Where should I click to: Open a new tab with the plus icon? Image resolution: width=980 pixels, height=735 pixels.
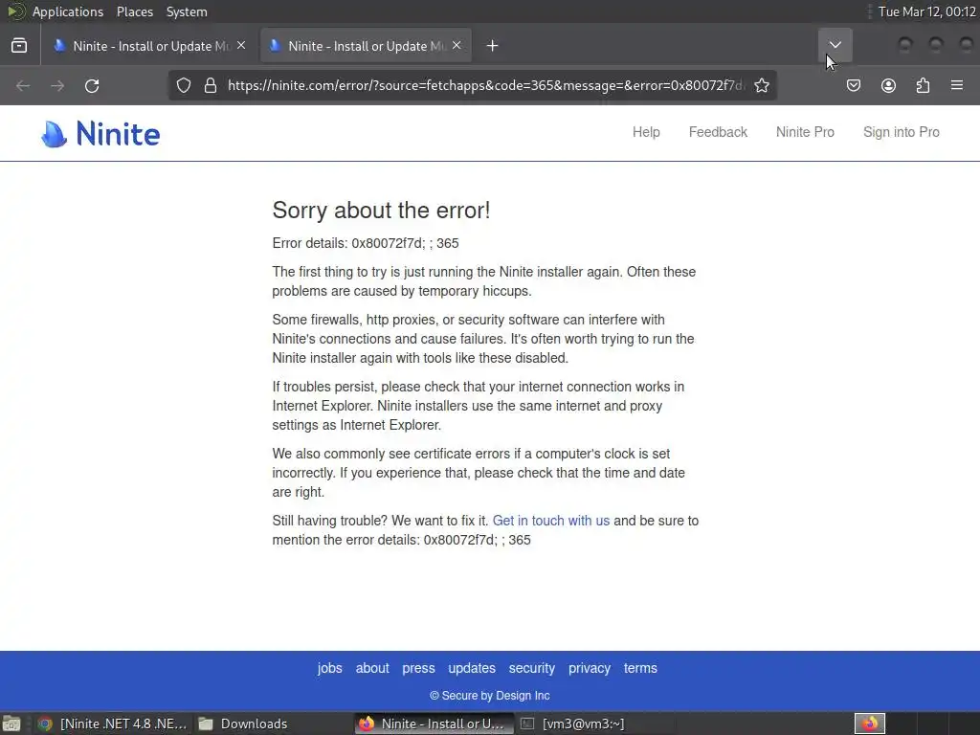point(493,46)
